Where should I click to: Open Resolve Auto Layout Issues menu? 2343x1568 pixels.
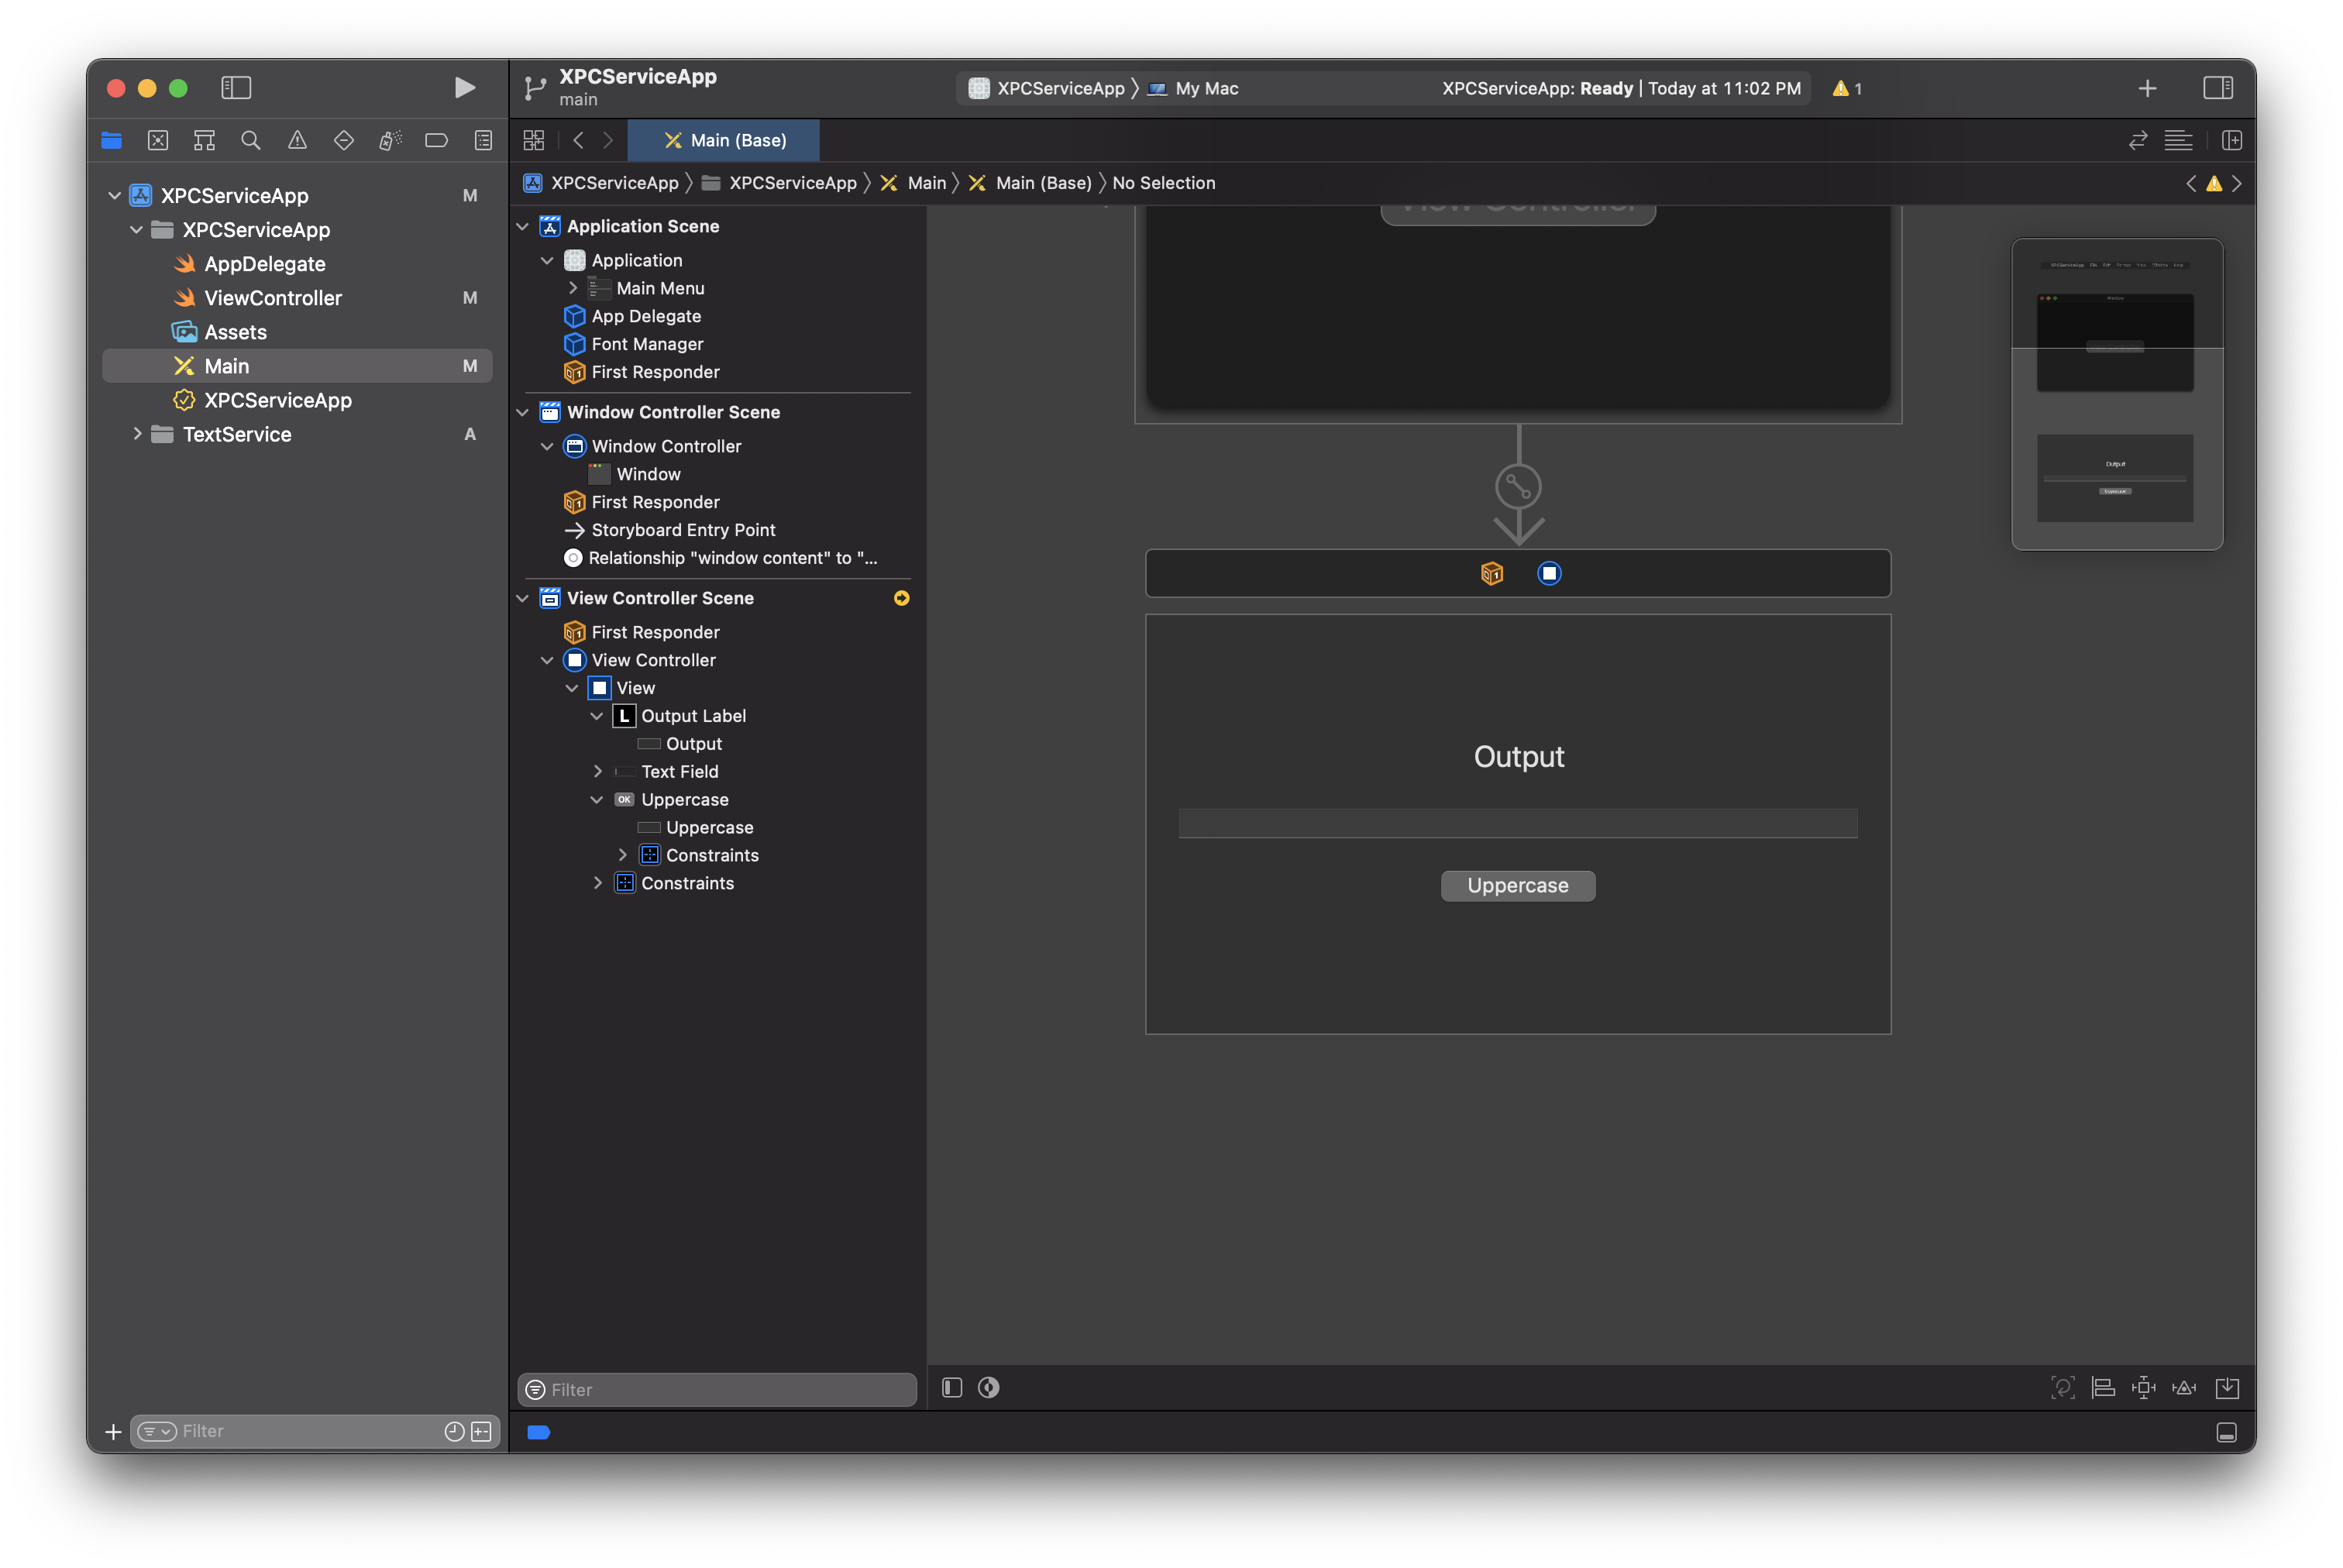point(2184,1388)
